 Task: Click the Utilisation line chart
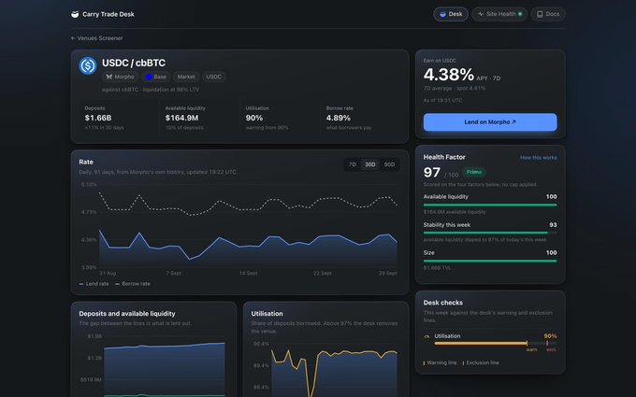click(334, 371)
